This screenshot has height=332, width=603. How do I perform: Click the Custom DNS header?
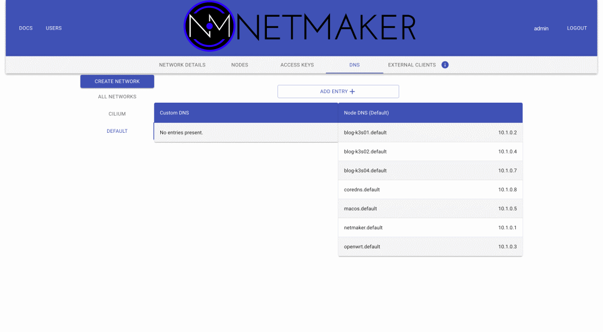point(246,113)
